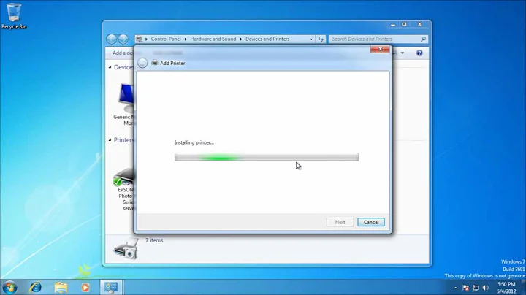
Task: Click the search magnifier icon
Action: pos(423,39)
